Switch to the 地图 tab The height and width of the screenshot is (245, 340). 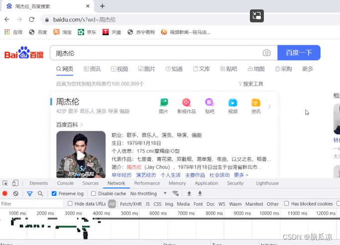tap(256, 69)
